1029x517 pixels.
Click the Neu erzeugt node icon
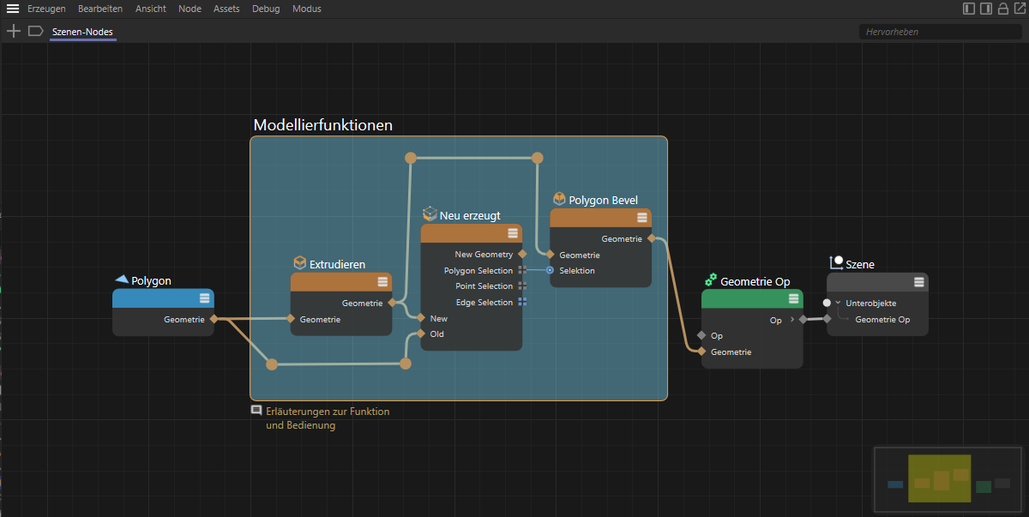(430, 213)
